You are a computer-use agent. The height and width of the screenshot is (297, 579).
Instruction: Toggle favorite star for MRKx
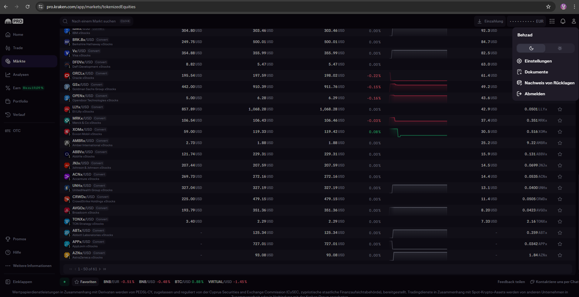click(560, 120)
